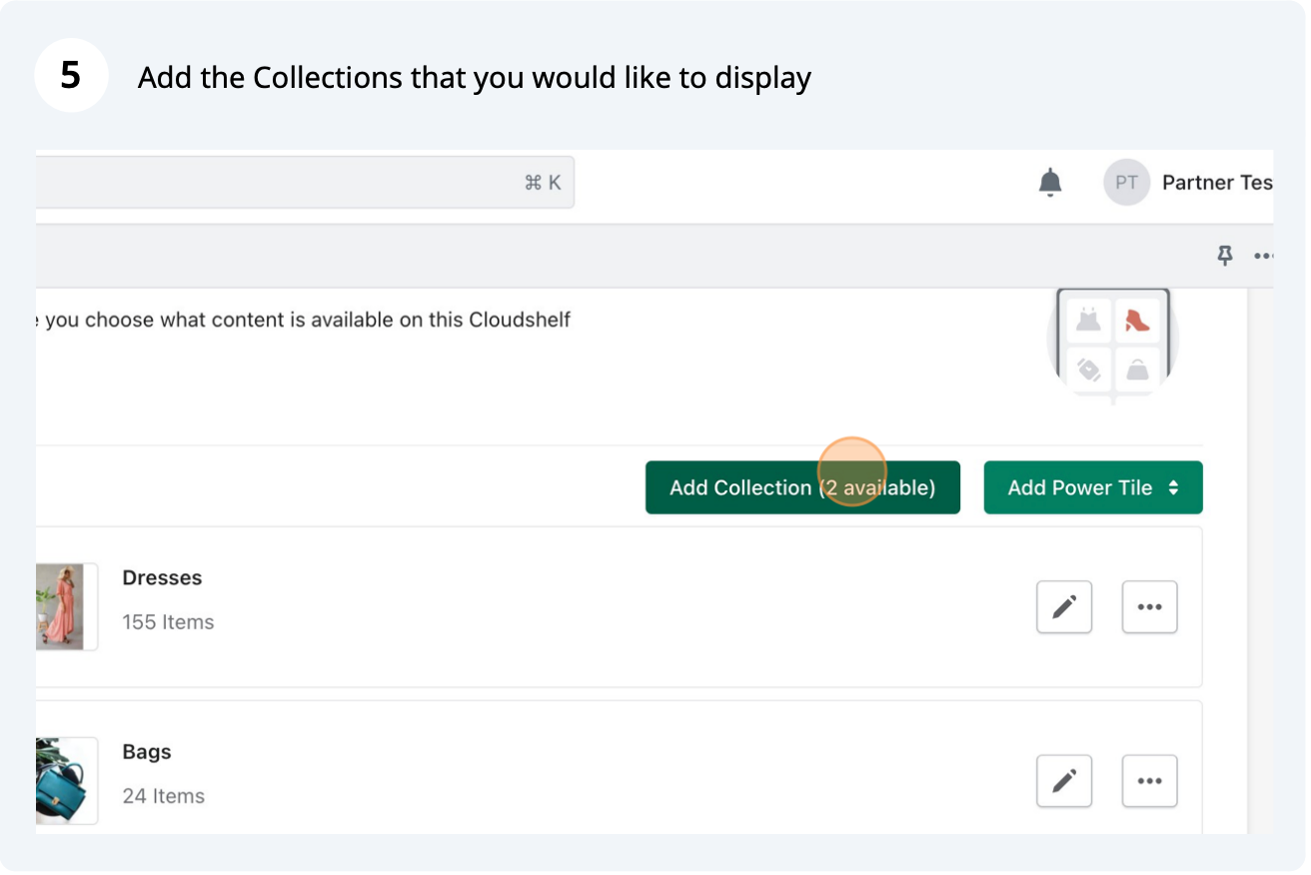Open the notifications bell
Image resolution: width=1311 pixels, height=875 pixels.
coord(1049,183)
